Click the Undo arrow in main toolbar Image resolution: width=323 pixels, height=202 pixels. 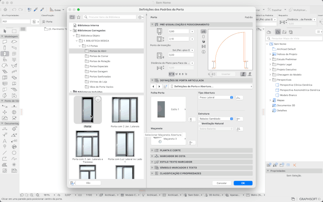(x=14, y=10)
